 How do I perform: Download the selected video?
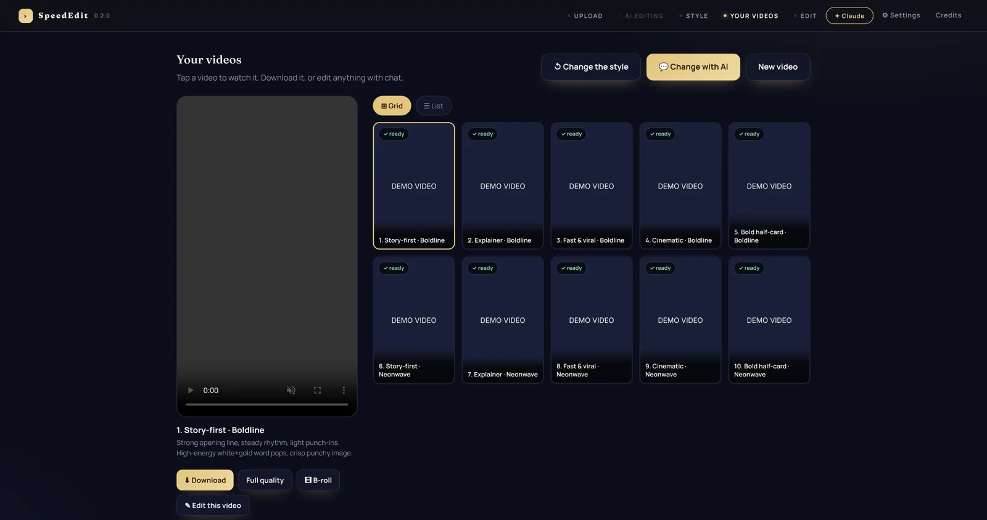(205, 480)
